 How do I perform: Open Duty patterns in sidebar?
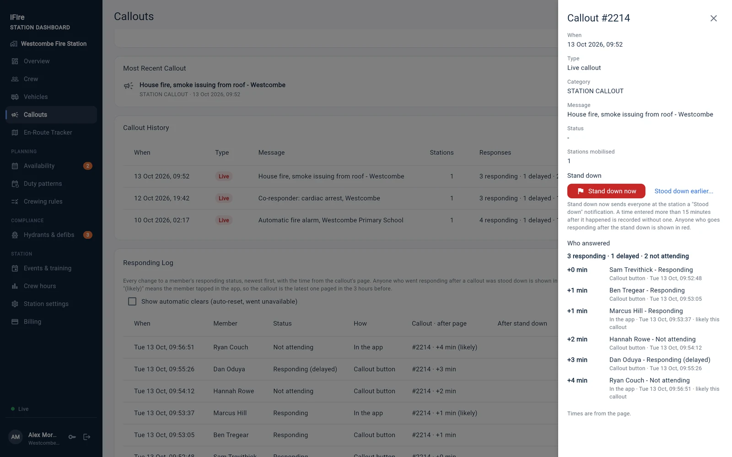point(51,184)
